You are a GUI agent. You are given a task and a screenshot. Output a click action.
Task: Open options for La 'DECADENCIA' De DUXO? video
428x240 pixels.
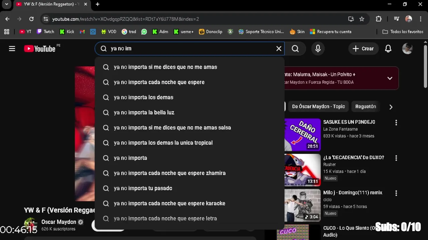pyautogui.click(x=396, y=158)
